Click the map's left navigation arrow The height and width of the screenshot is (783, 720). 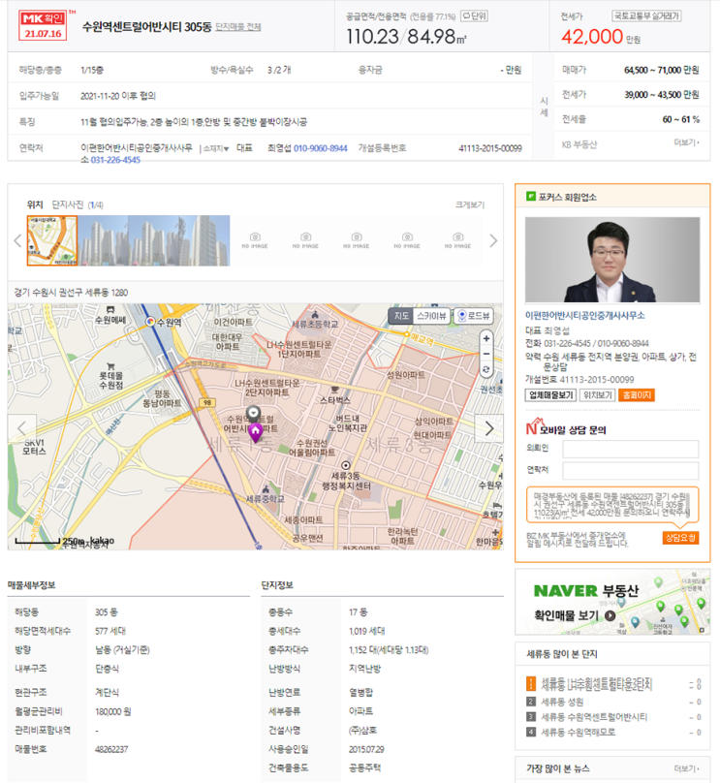click(21, 428)
